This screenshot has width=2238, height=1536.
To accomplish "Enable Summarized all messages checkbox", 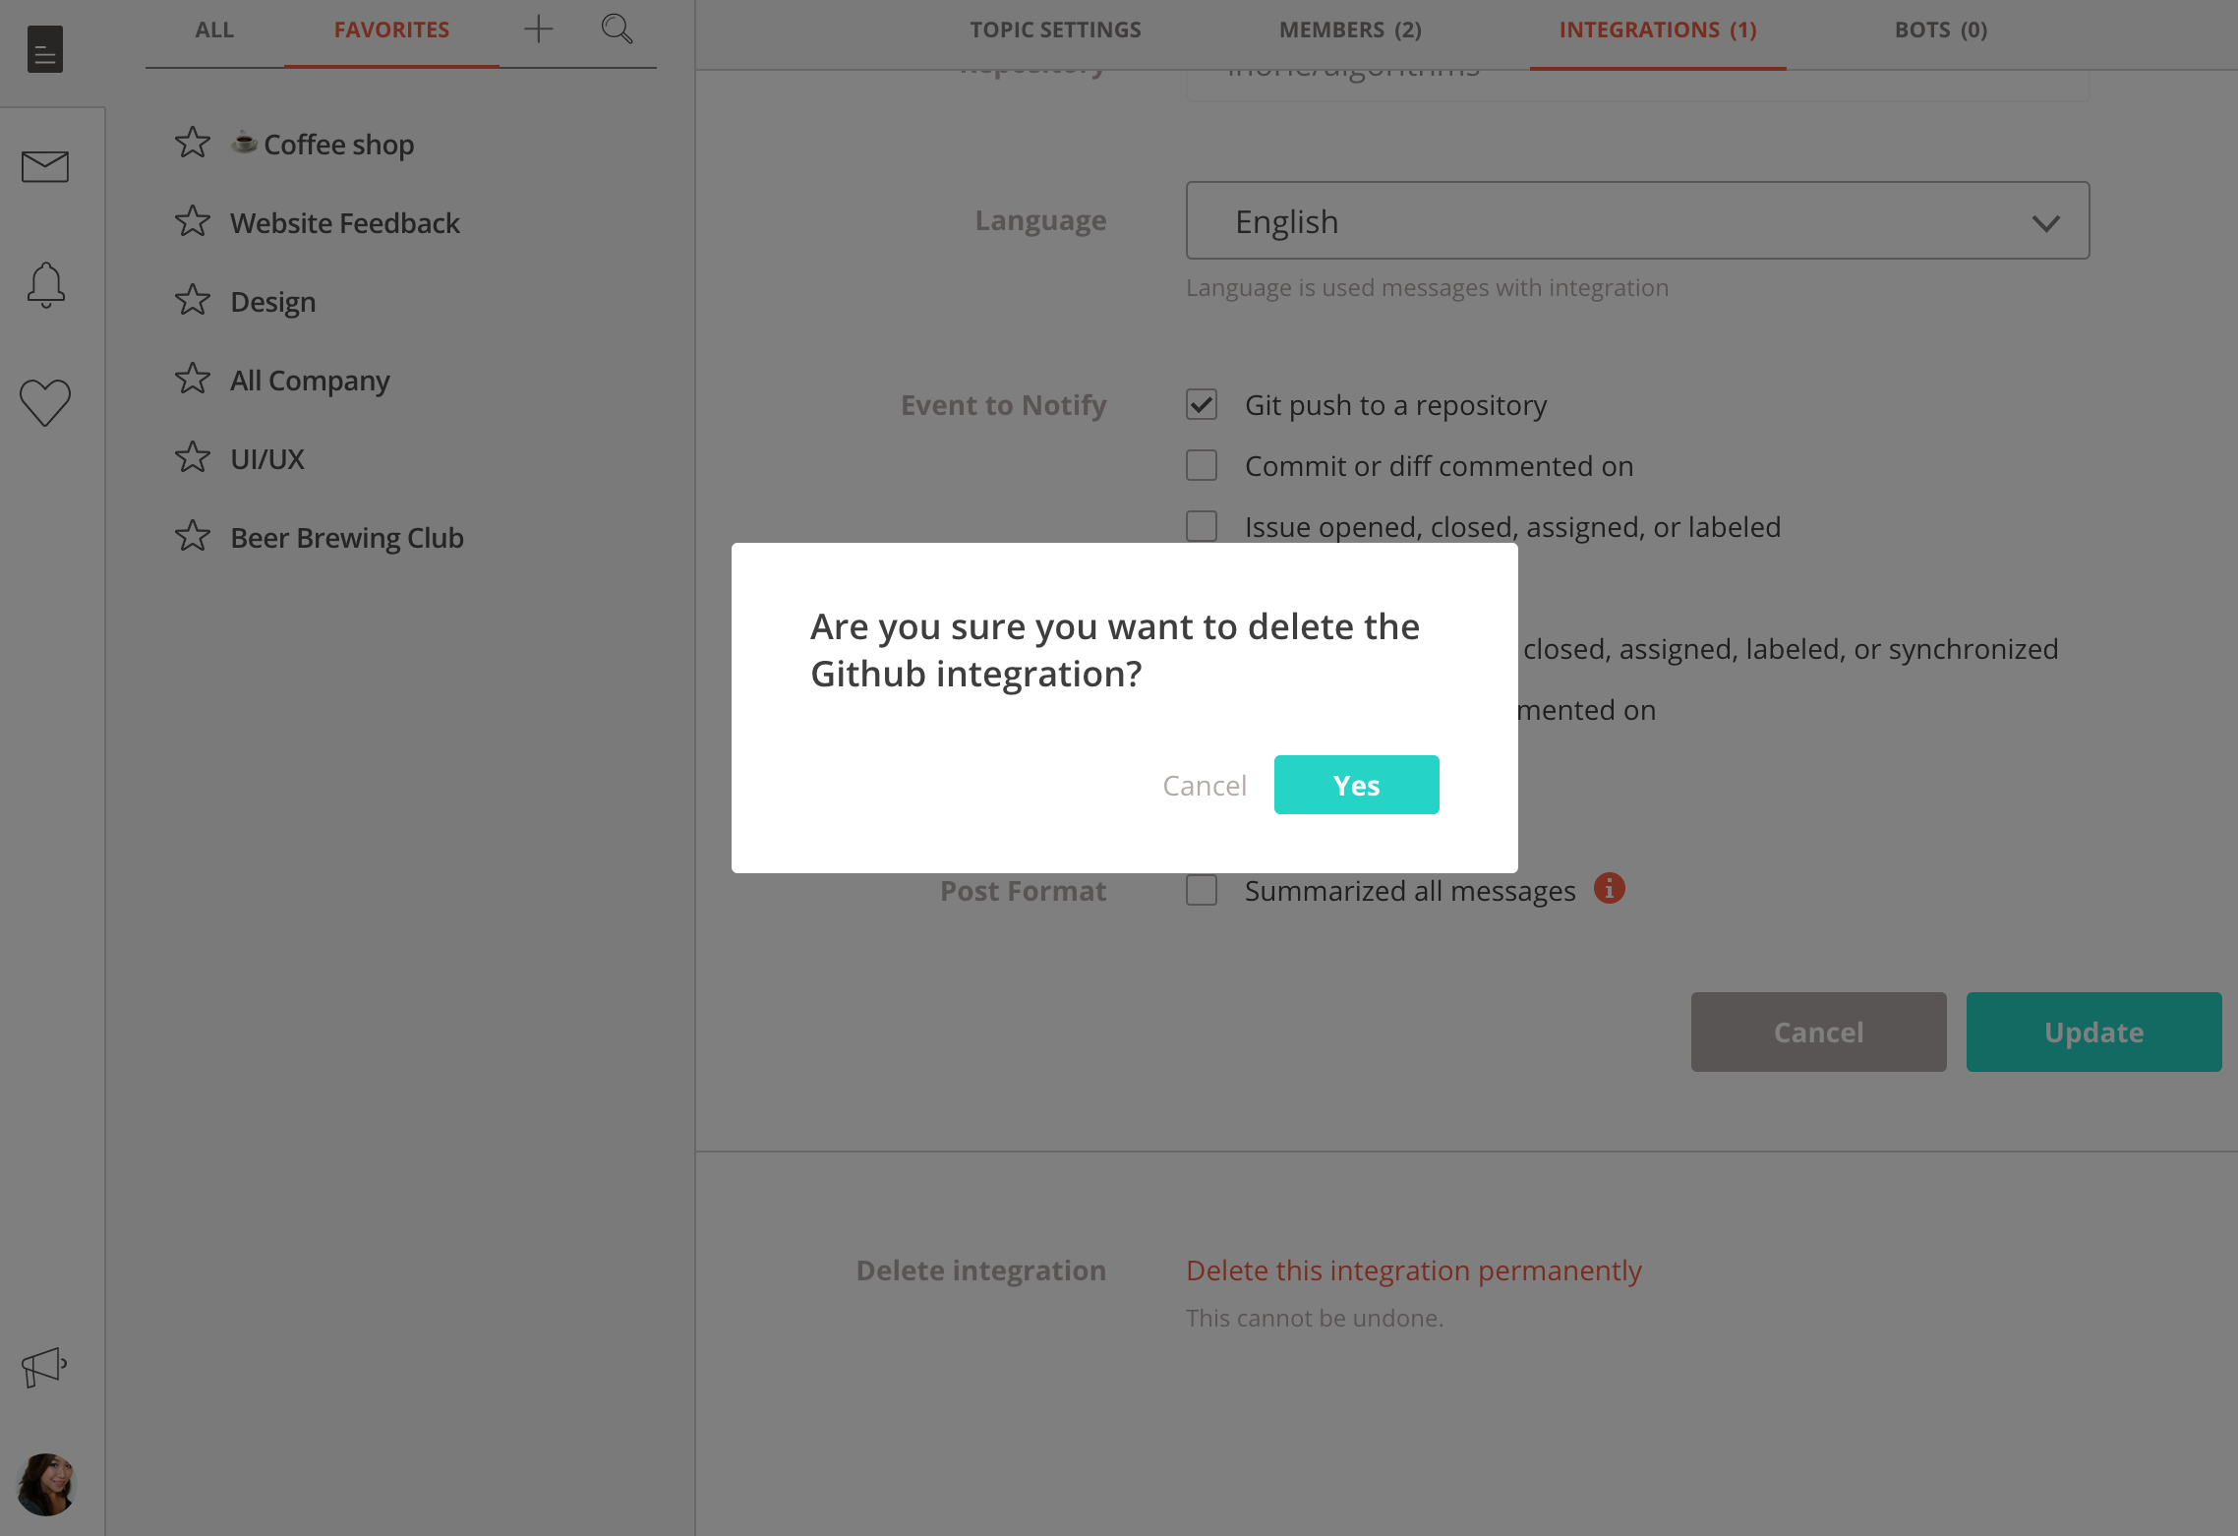I will (x=1202, y=890).
